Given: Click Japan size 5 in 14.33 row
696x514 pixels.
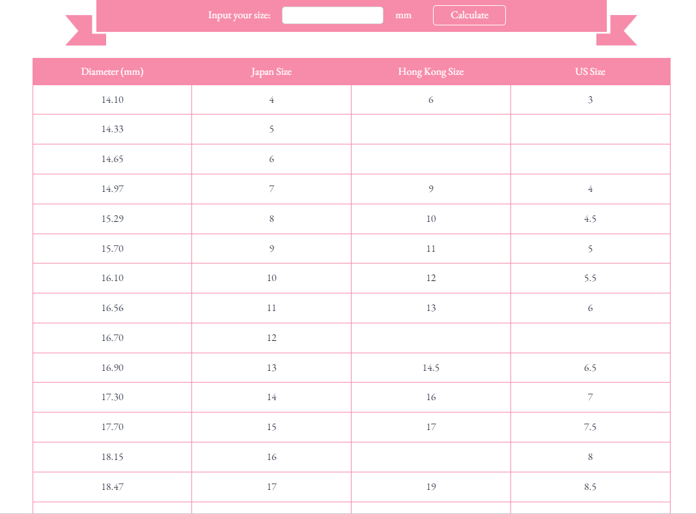Looking at the screenshot, I should [271, 129].
